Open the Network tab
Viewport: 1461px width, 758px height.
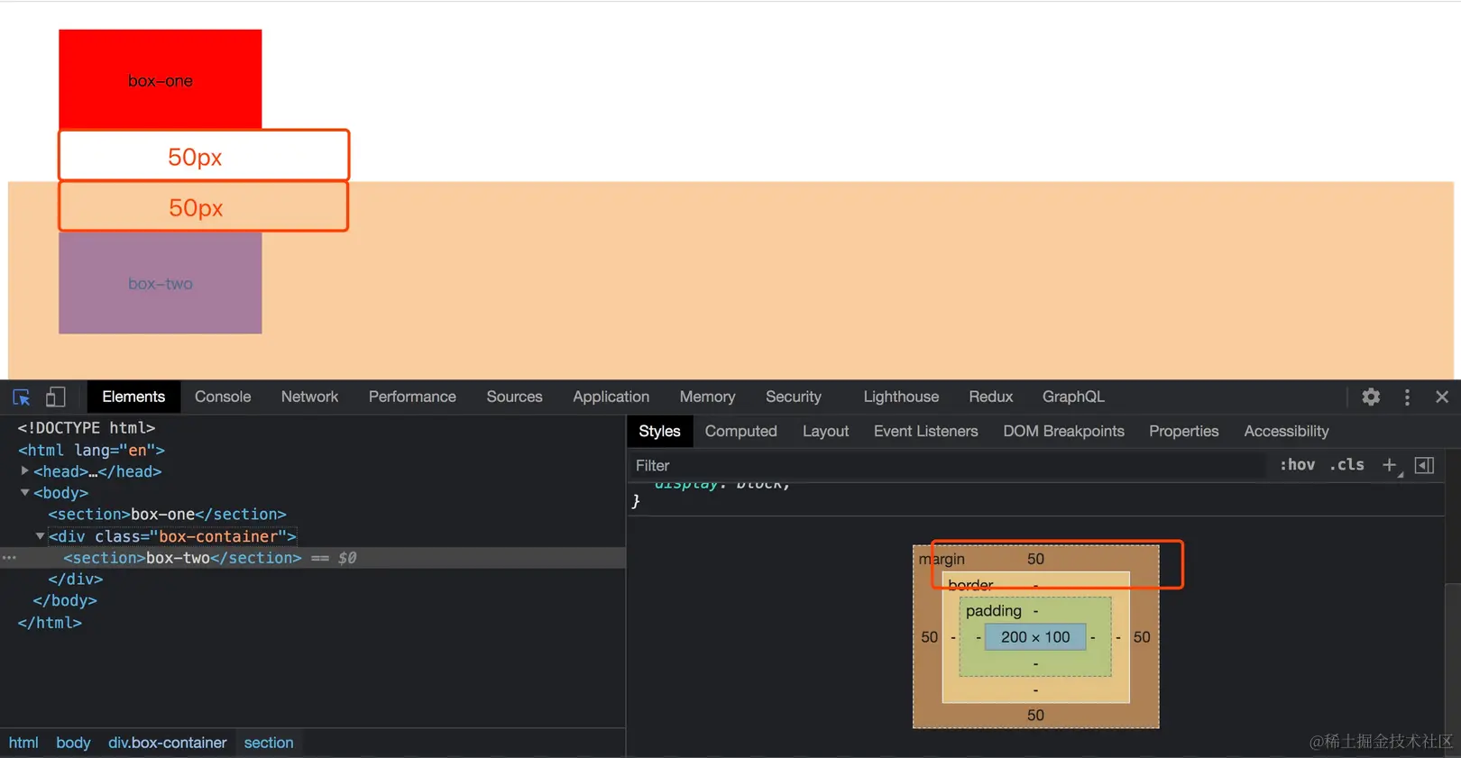309,397
